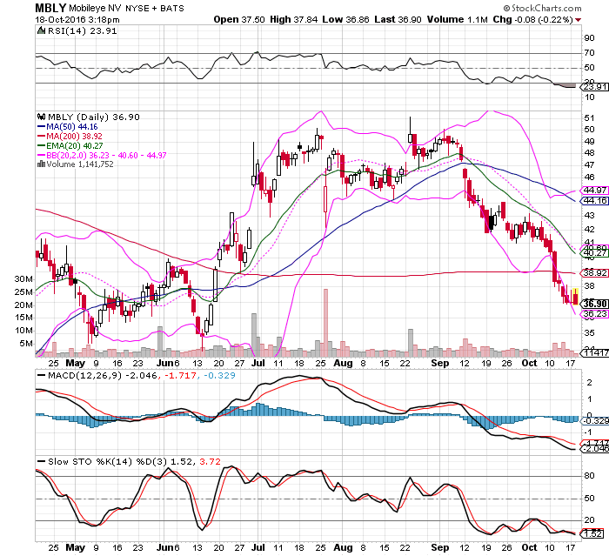This screenshot has height=556, width=609.
Task: Click the Jul month label under price chart
Action: pyautogui.click(x=258, y=363)
